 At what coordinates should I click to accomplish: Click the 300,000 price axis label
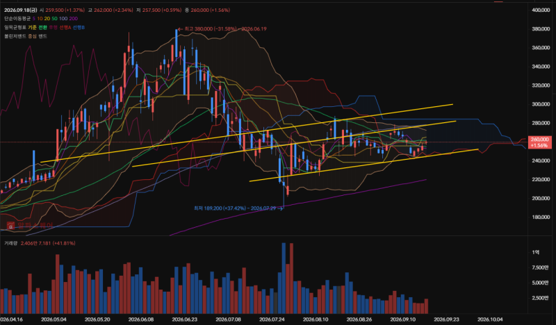click(541, 104)
